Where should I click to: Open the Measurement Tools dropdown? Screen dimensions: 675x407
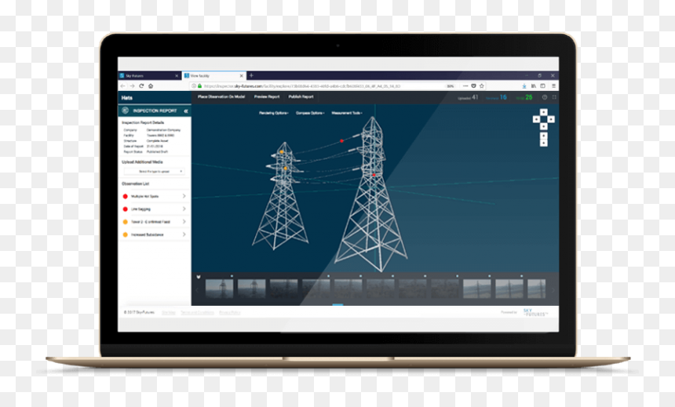click(x=347, y=113)
